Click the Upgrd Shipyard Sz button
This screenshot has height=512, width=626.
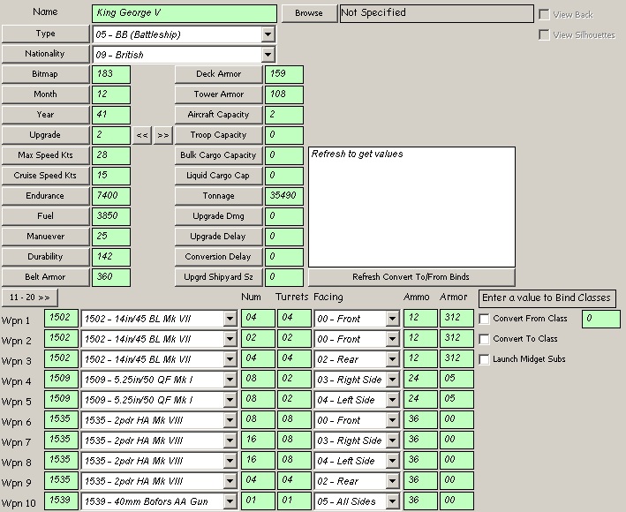(x=219, y=277)
